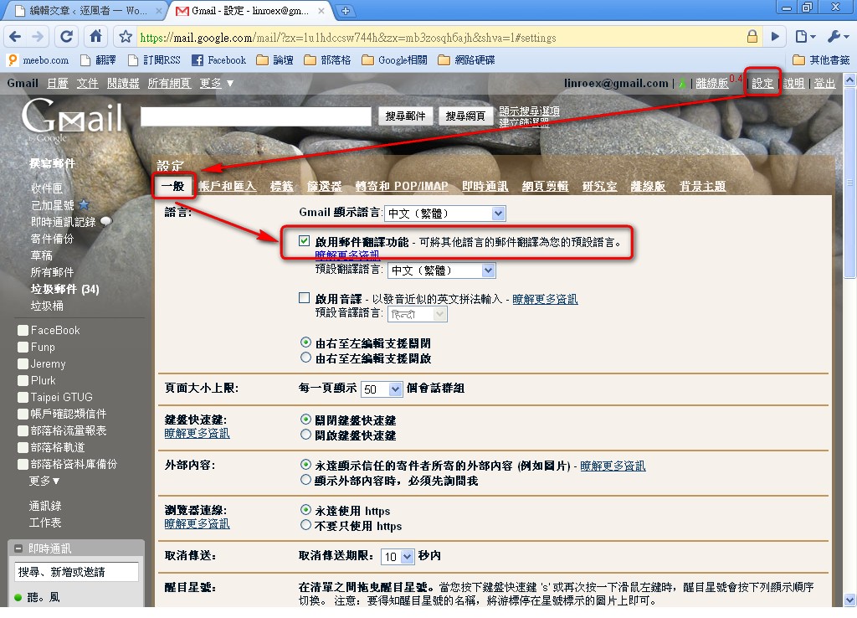
Task: Click the Go play arrow beside address bar
Action: (775, 37)
